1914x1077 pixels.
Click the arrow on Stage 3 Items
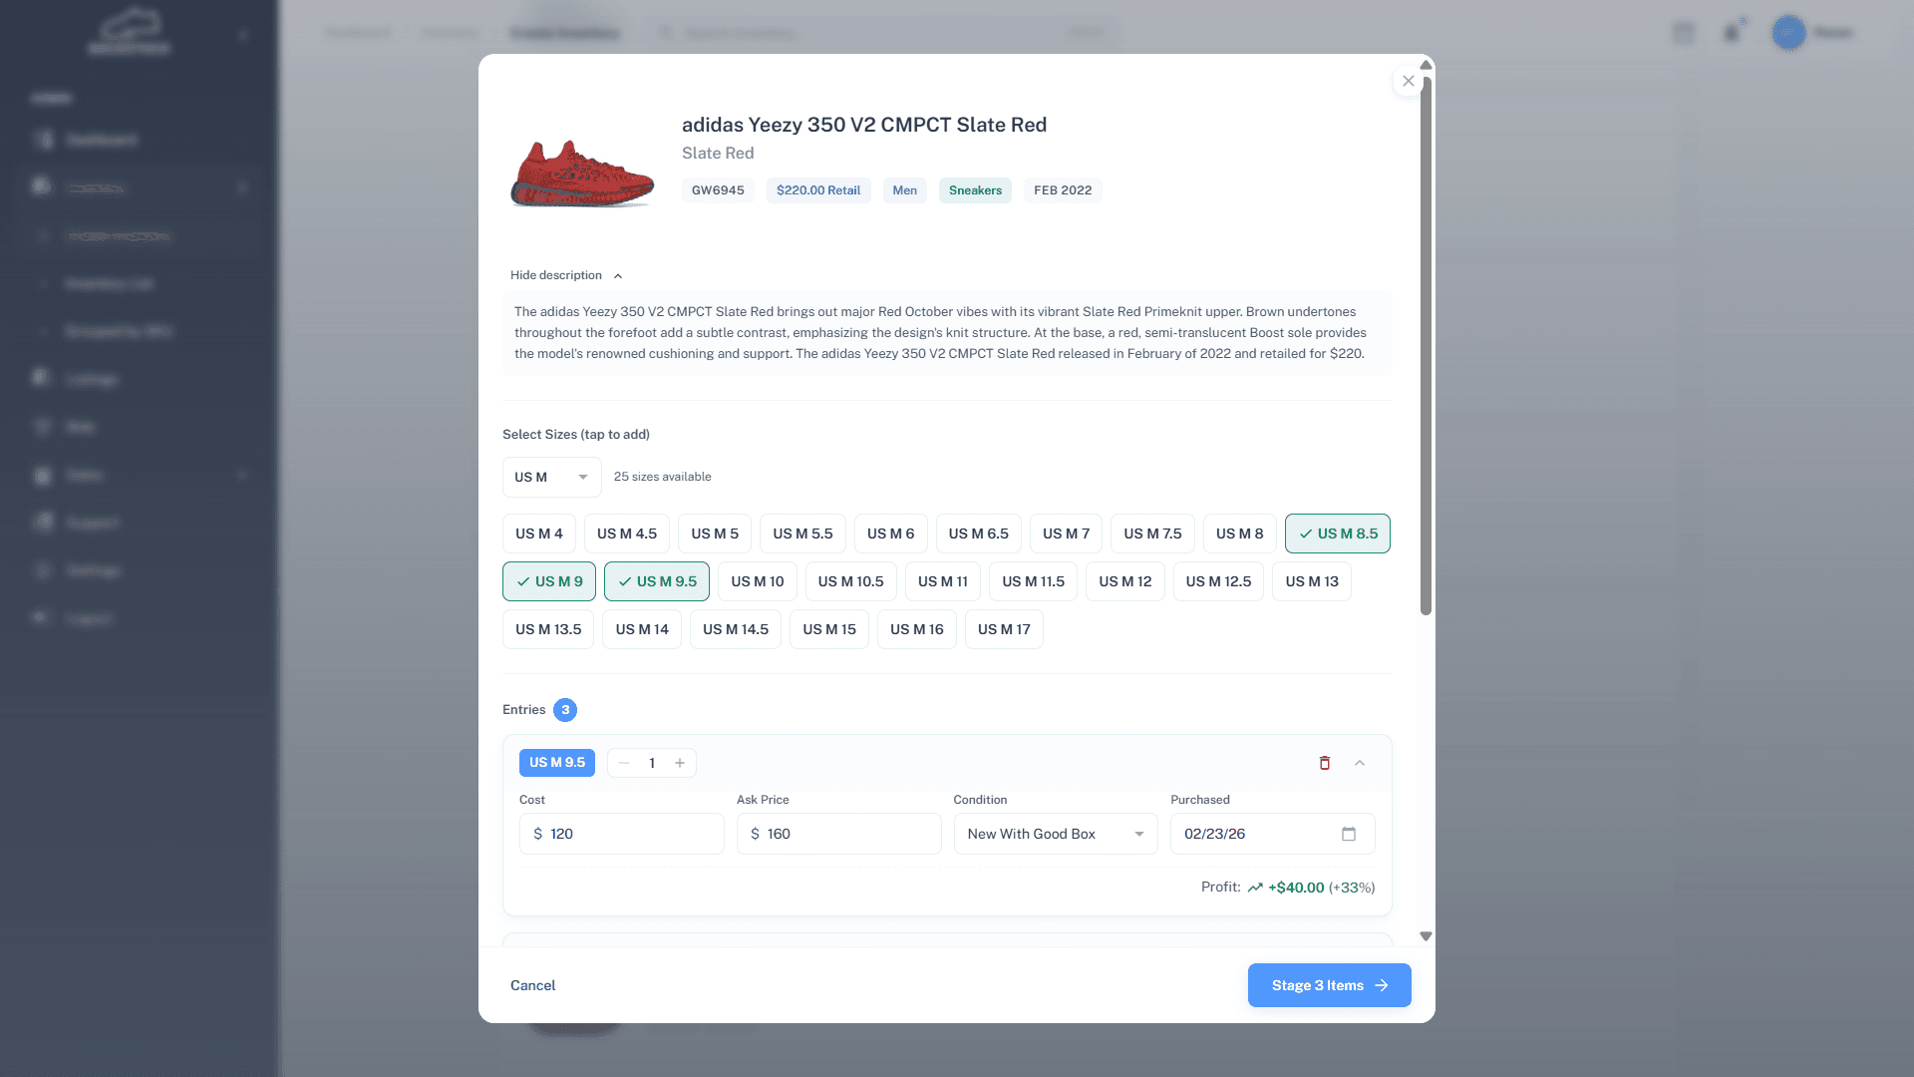point(1382,985)
